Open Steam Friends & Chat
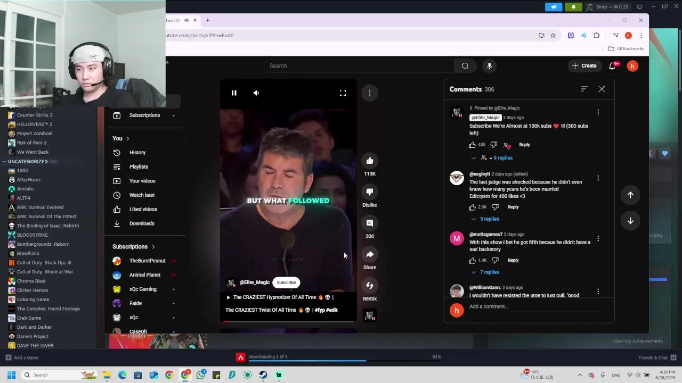The width and height of the screenshot is (682, 383). coord(657,358)
